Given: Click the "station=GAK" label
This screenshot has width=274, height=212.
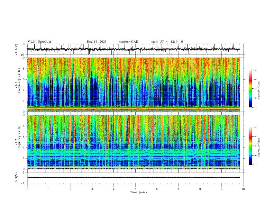Looking at the screenshot, I should 129,42.
